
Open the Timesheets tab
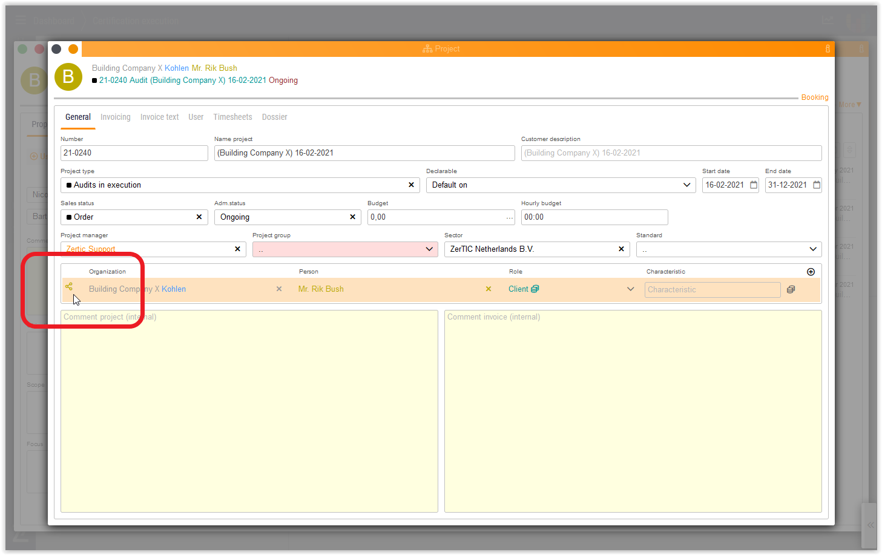tap(232, 117)
